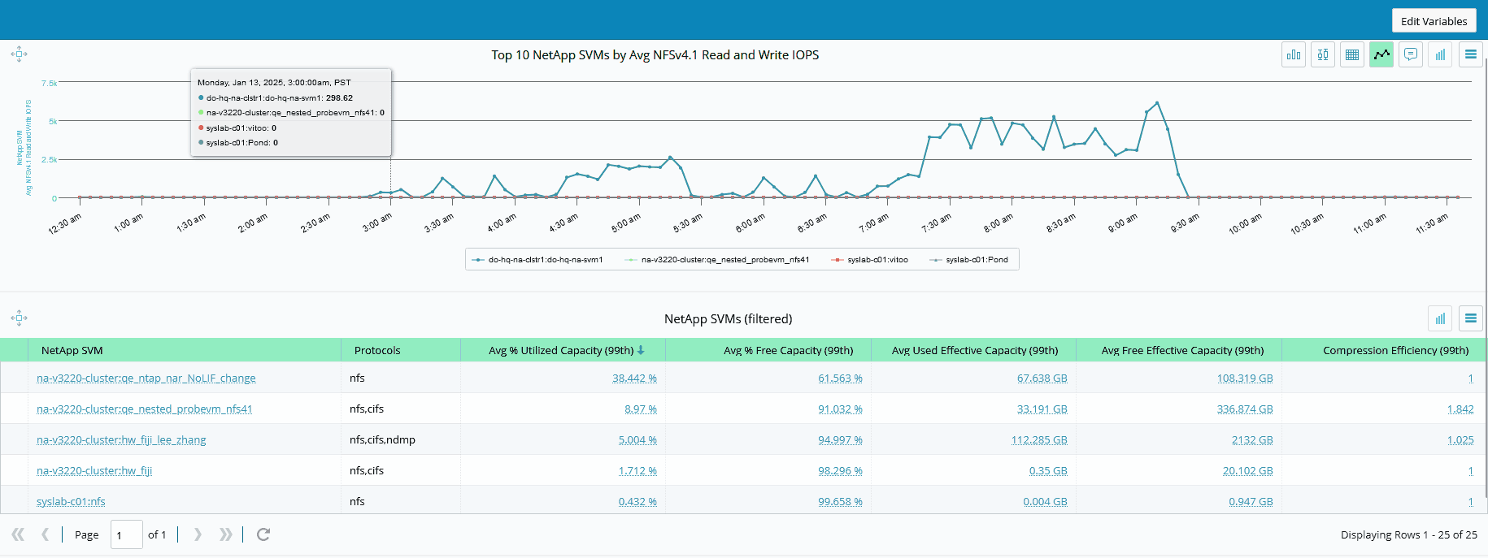
Task: Click 112.285 GB used capacity value
Action: (x=1039, y=439)
